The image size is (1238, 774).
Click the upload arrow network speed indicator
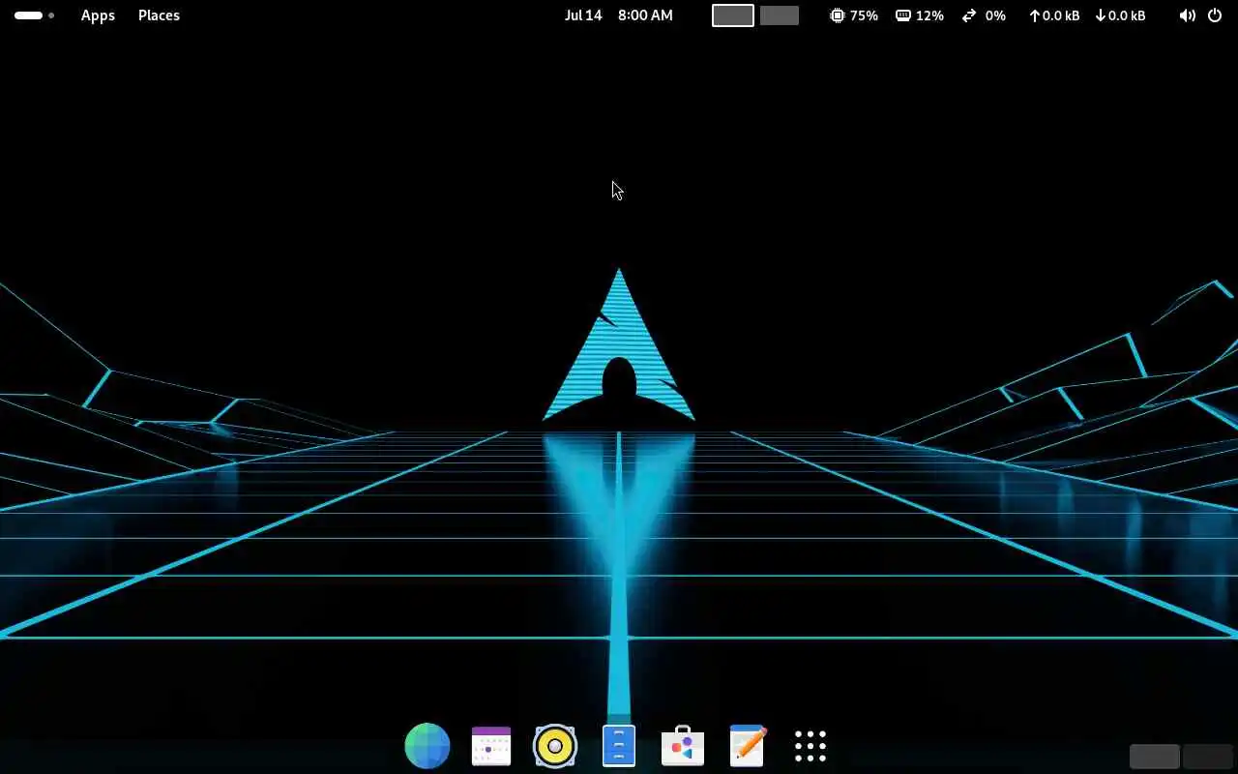click(x=1053, y=15)
